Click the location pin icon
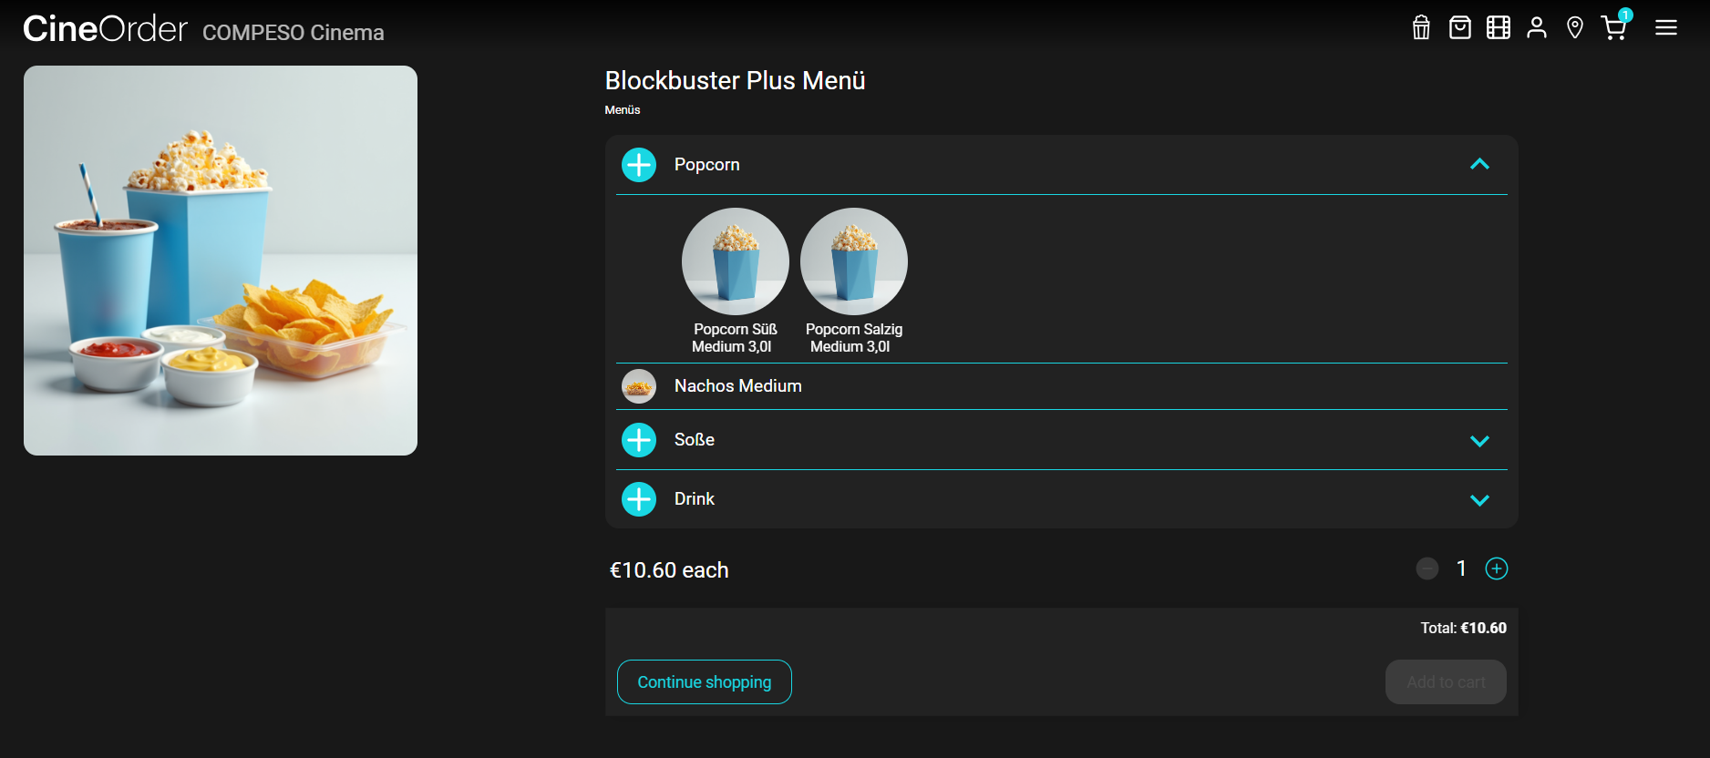 tap(1575, 28)
